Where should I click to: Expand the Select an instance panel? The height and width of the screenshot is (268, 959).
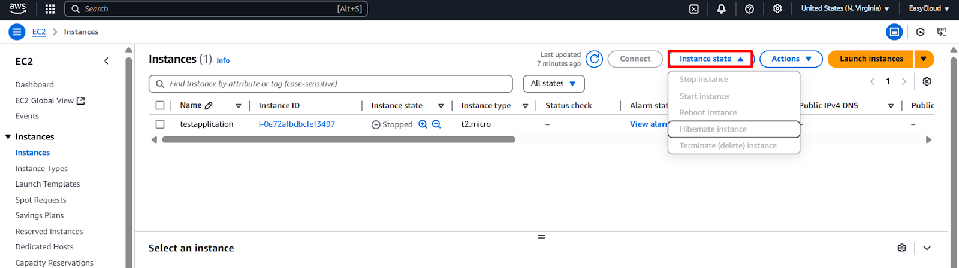point(927,248)
